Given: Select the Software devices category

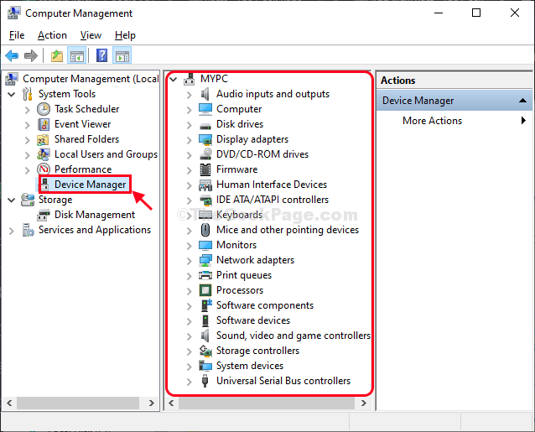Looking at the screenshot, I should tap(253, 320).
